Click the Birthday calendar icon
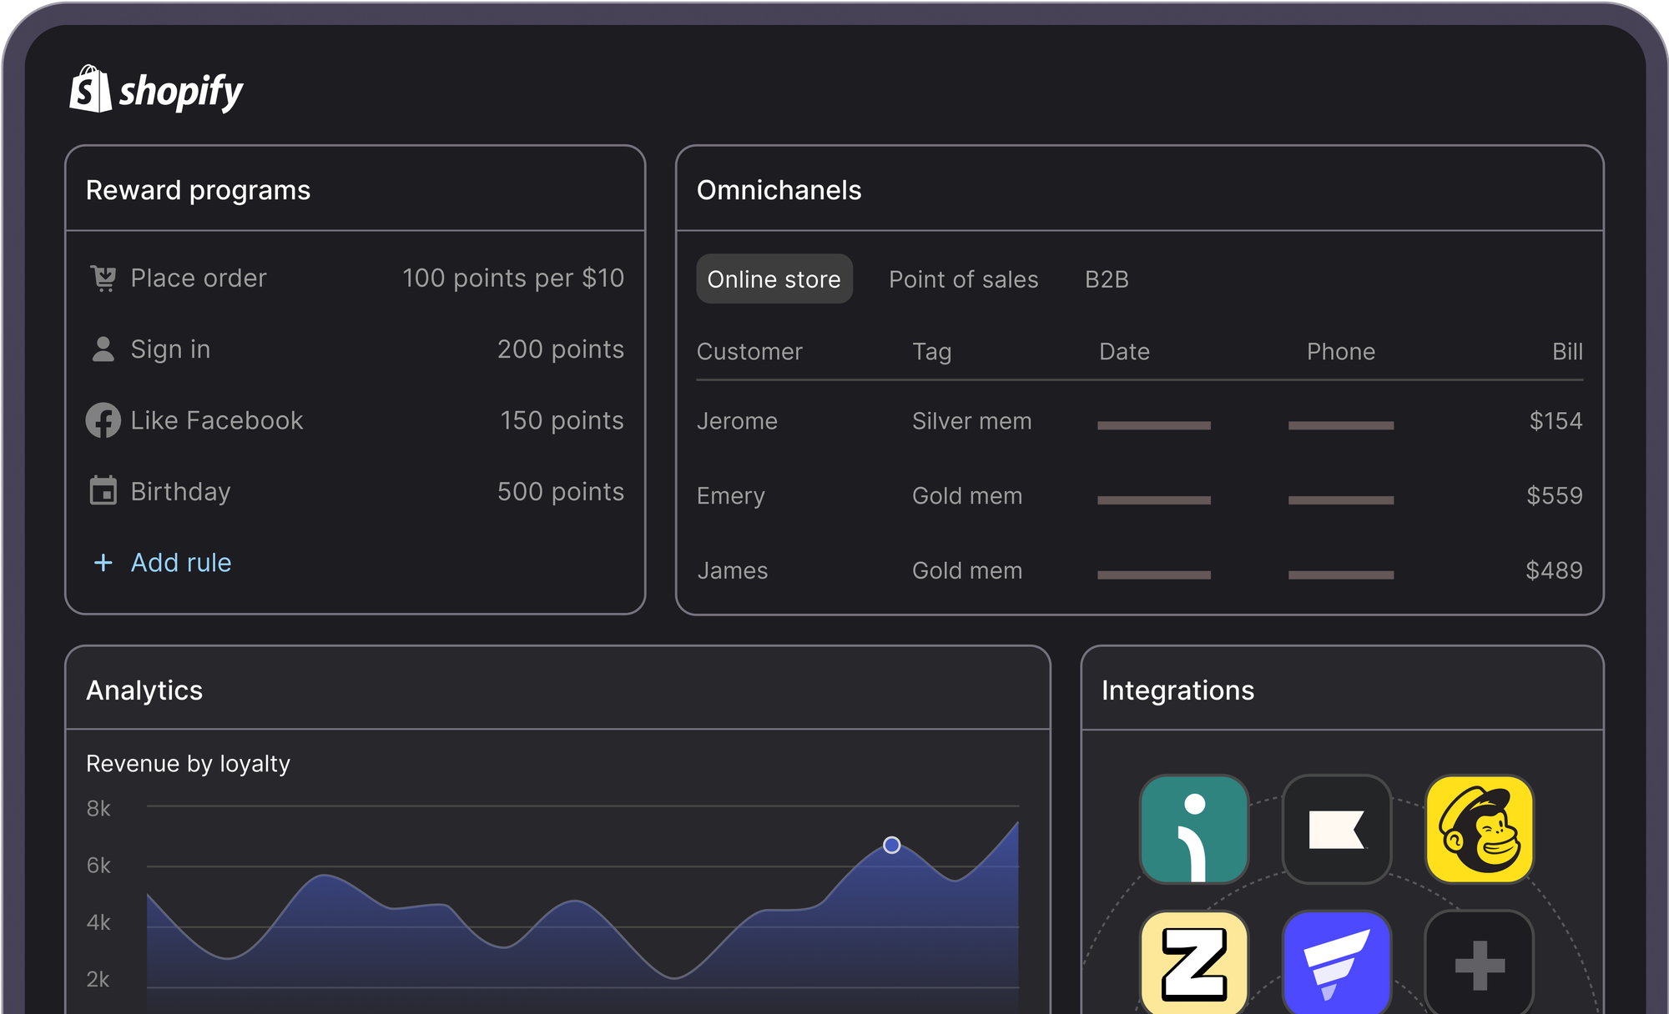Screen dimensions: 1669x1014 [x=103, y=491]
